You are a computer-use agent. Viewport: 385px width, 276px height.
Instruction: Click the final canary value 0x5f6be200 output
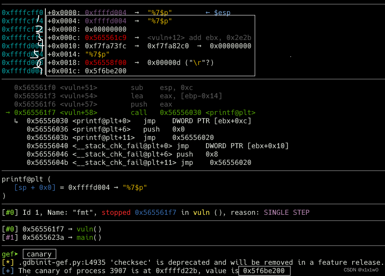264,271
